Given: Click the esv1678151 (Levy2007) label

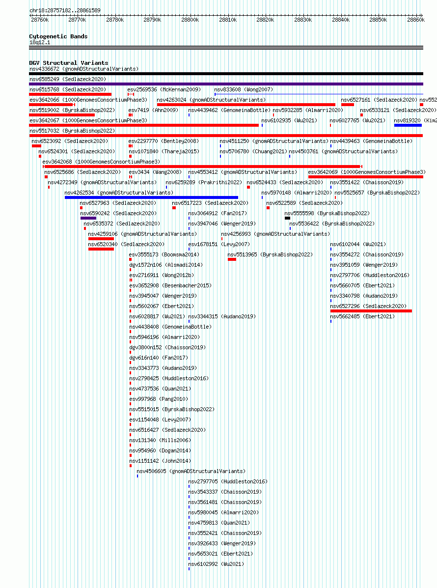Looking at the screenshot, I should click(x=219, y=244).
